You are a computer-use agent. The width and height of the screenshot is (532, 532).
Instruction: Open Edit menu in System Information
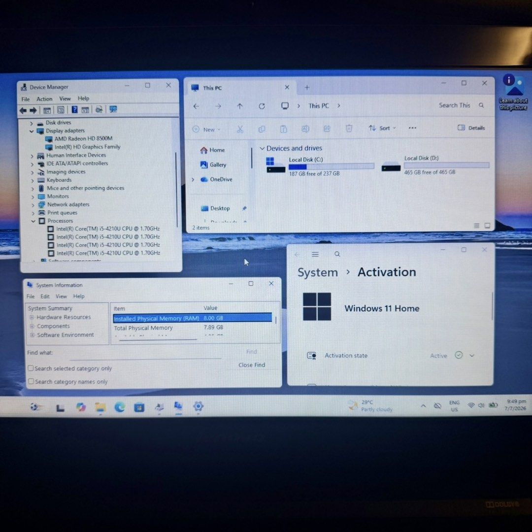point(45,296)
